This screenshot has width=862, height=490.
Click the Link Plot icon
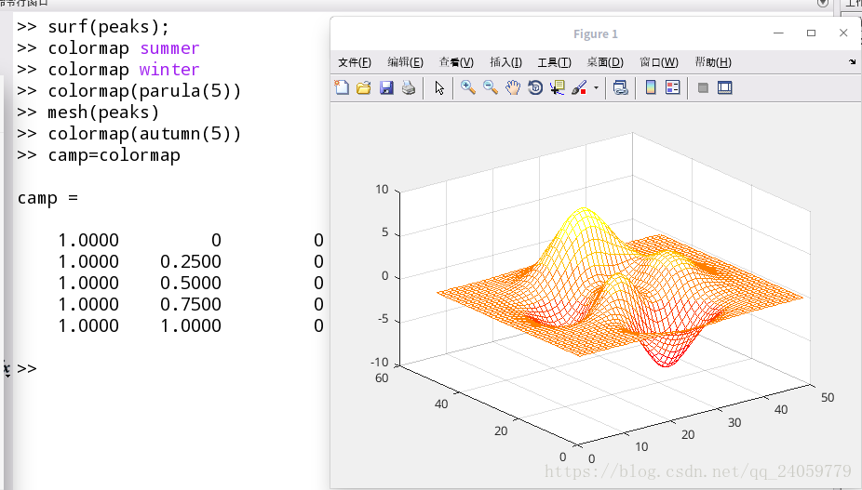click(621, 88)
